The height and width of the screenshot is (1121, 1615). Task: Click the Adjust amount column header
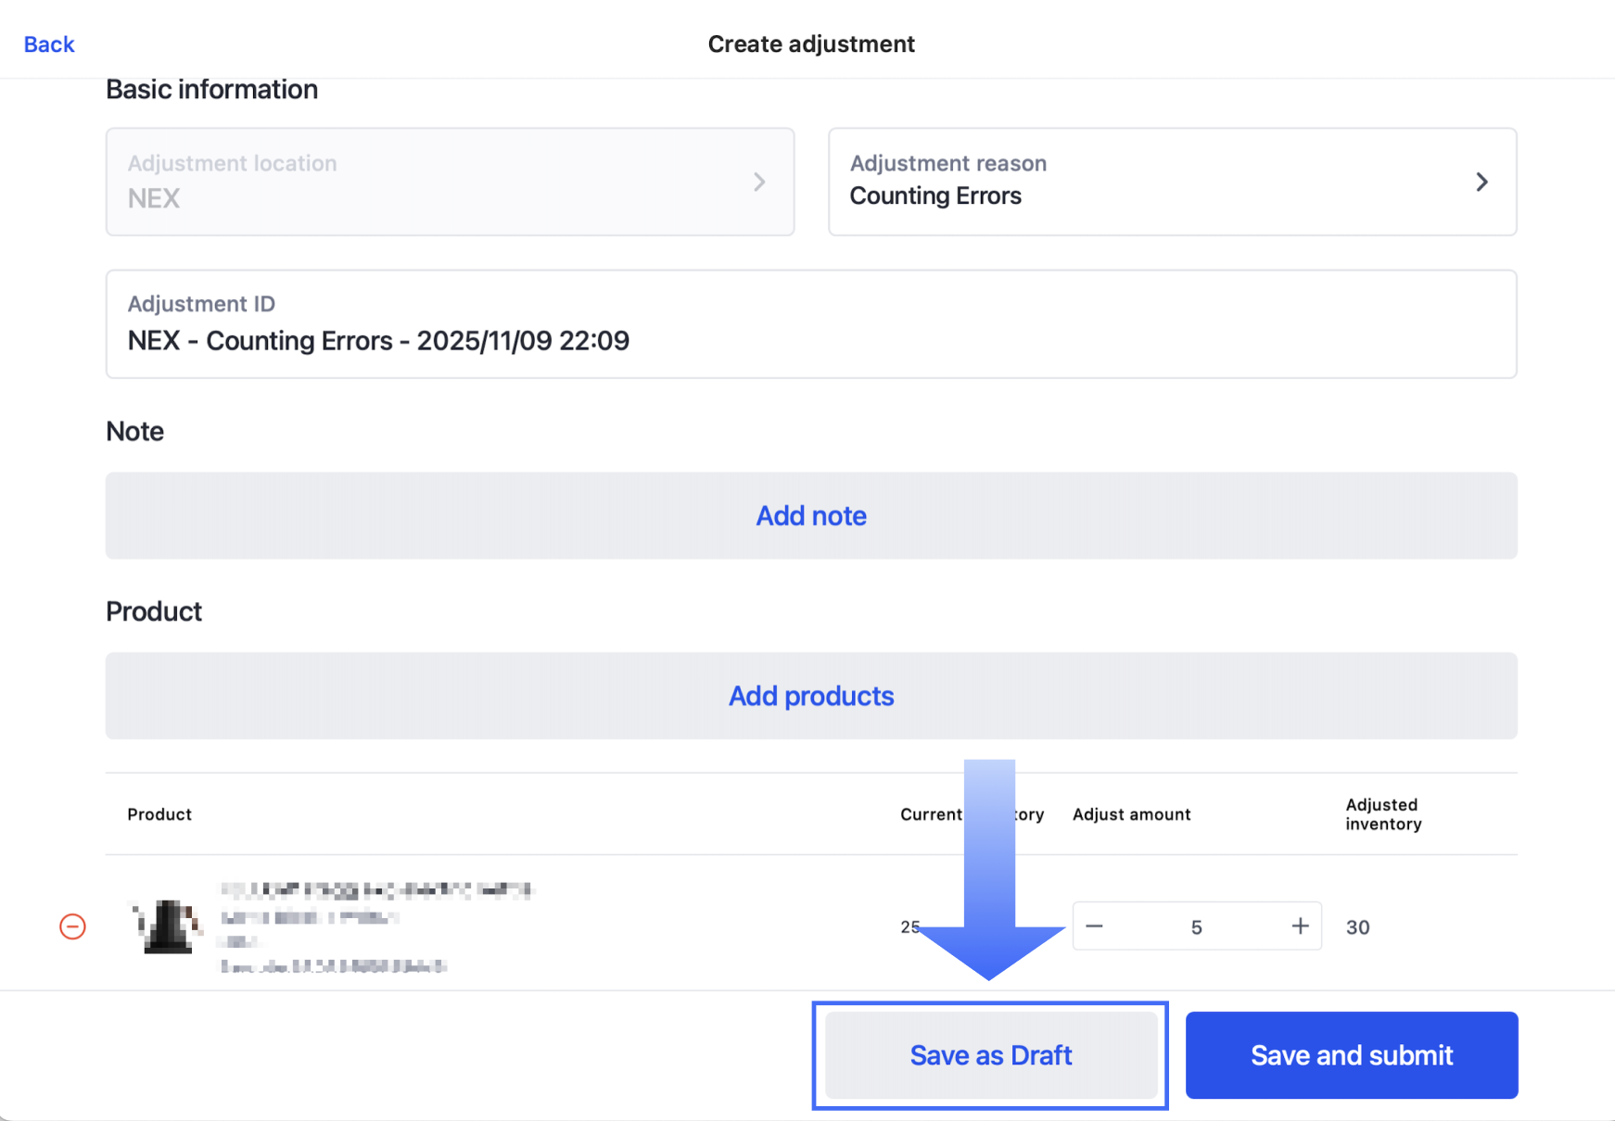pos(1131,814)
